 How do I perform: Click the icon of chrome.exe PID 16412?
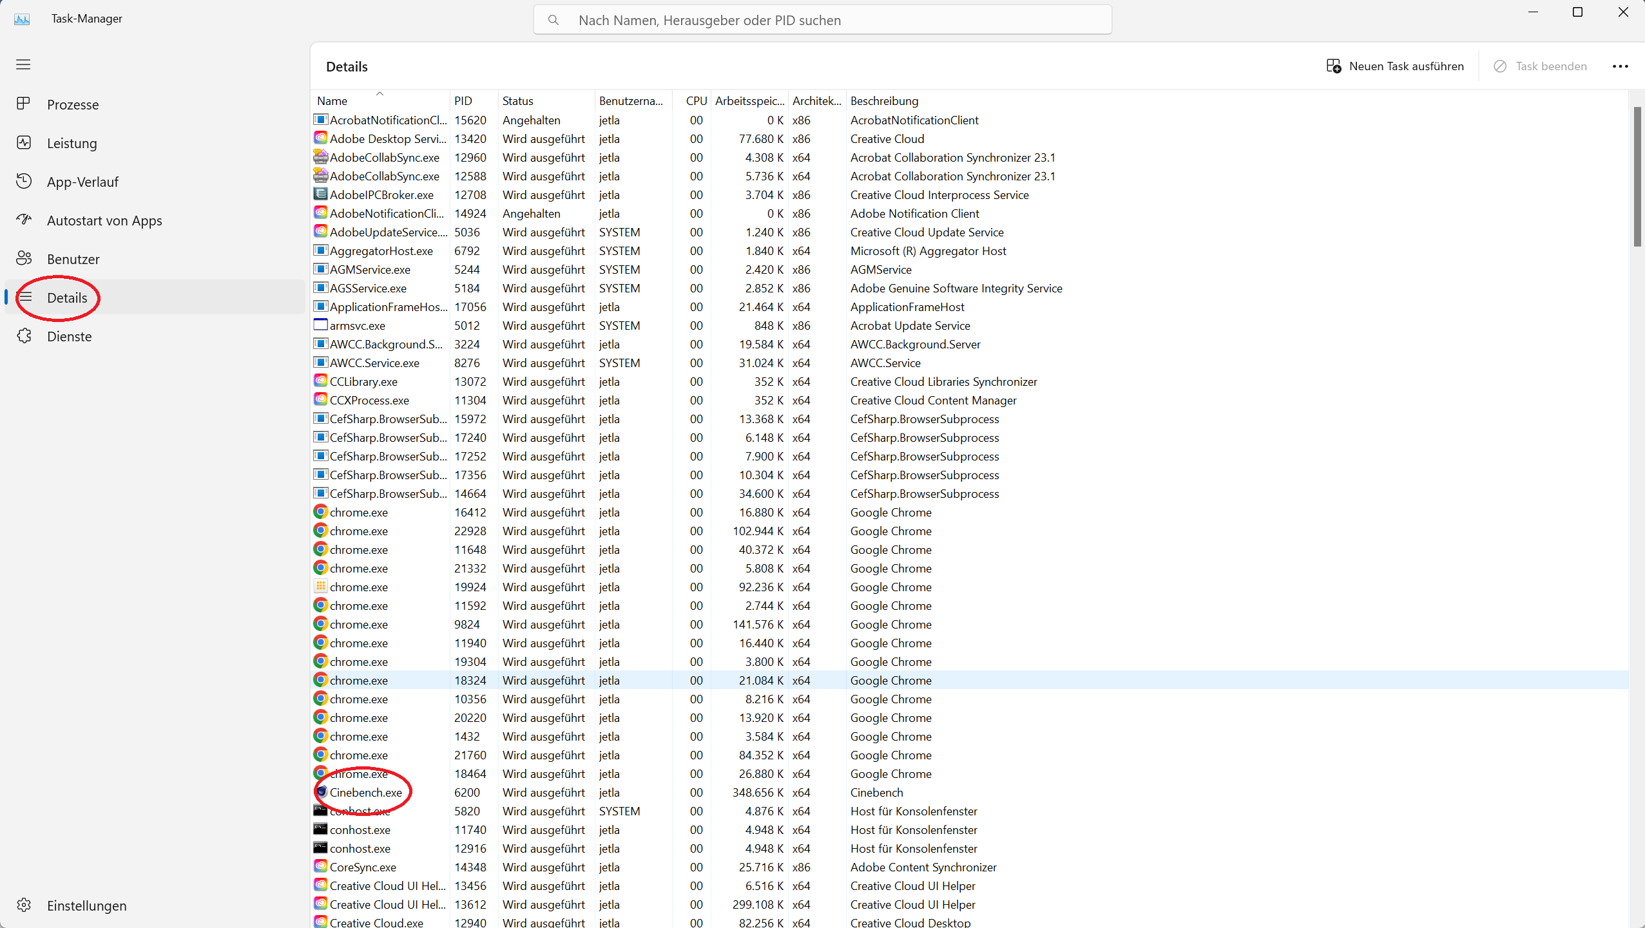320,511
